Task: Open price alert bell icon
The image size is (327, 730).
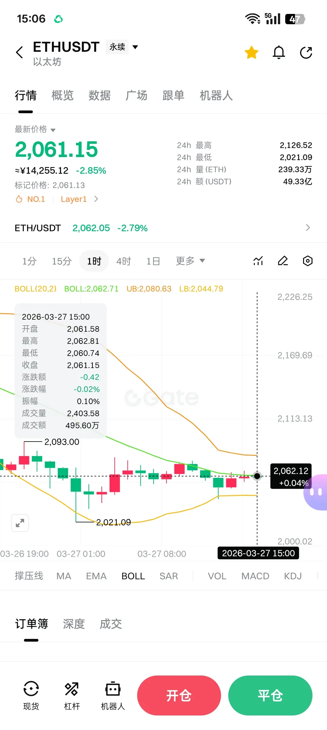Action: point(279,52)
